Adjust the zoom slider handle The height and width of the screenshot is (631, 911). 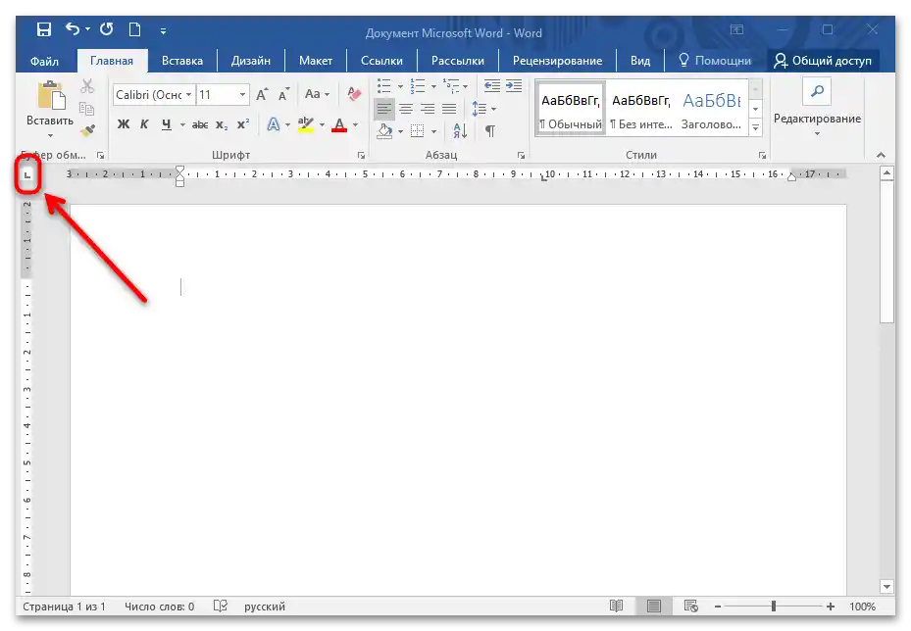[774, 607]
